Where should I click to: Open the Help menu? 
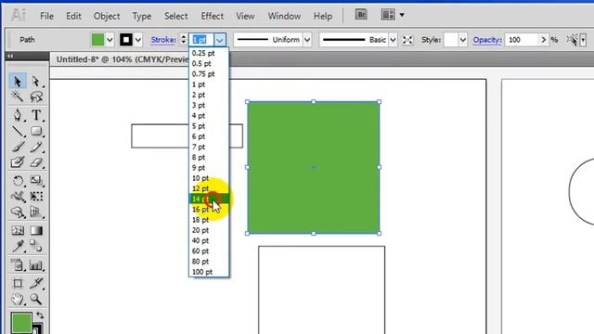pyautogui.click(x=323, y=16)
